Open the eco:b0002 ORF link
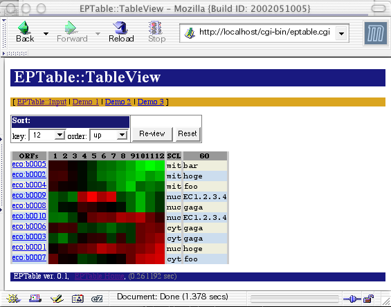The height and width of the screenshot is (307, 391). pyautogui.click(x=29, y=175)
